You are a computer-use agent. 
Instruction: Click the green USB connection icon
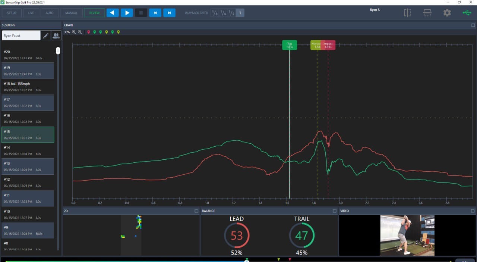pyautogui.click(x=467, y=13)
